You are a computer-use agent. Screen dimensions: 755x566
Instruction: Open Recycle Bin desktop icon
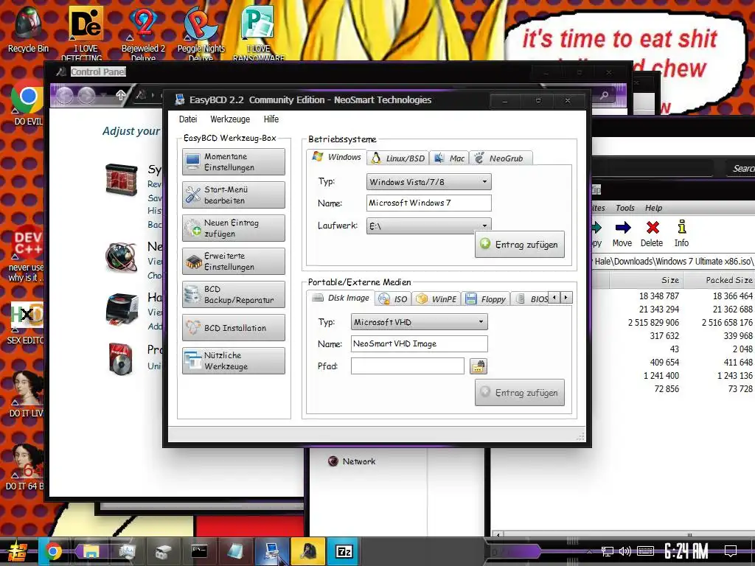(28, 29)
